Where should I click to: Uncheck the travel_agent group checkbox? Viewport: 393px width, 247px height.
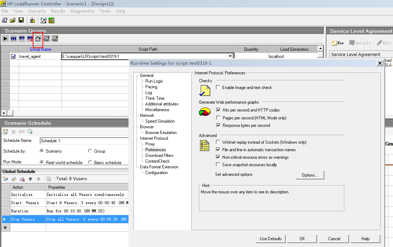14,56
